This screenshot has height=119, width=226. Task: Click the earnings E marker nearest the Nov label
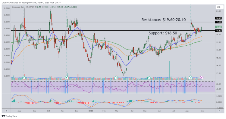coord(67,78)
